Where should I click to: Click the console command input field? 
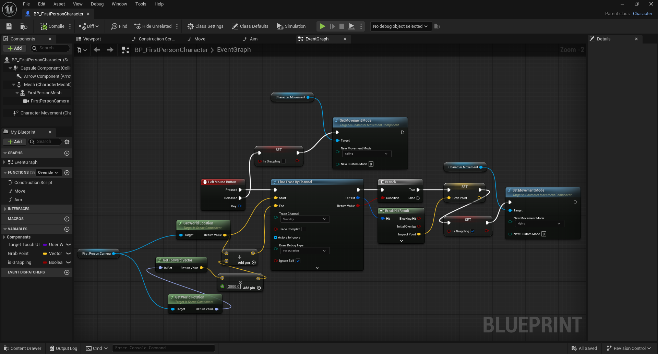pyautogui.click(x=163, y=348)
